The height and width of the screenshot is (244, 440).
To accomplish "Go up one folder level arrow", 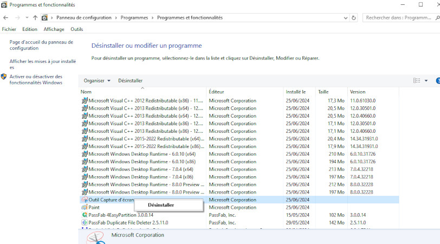I will coord(35,18).
